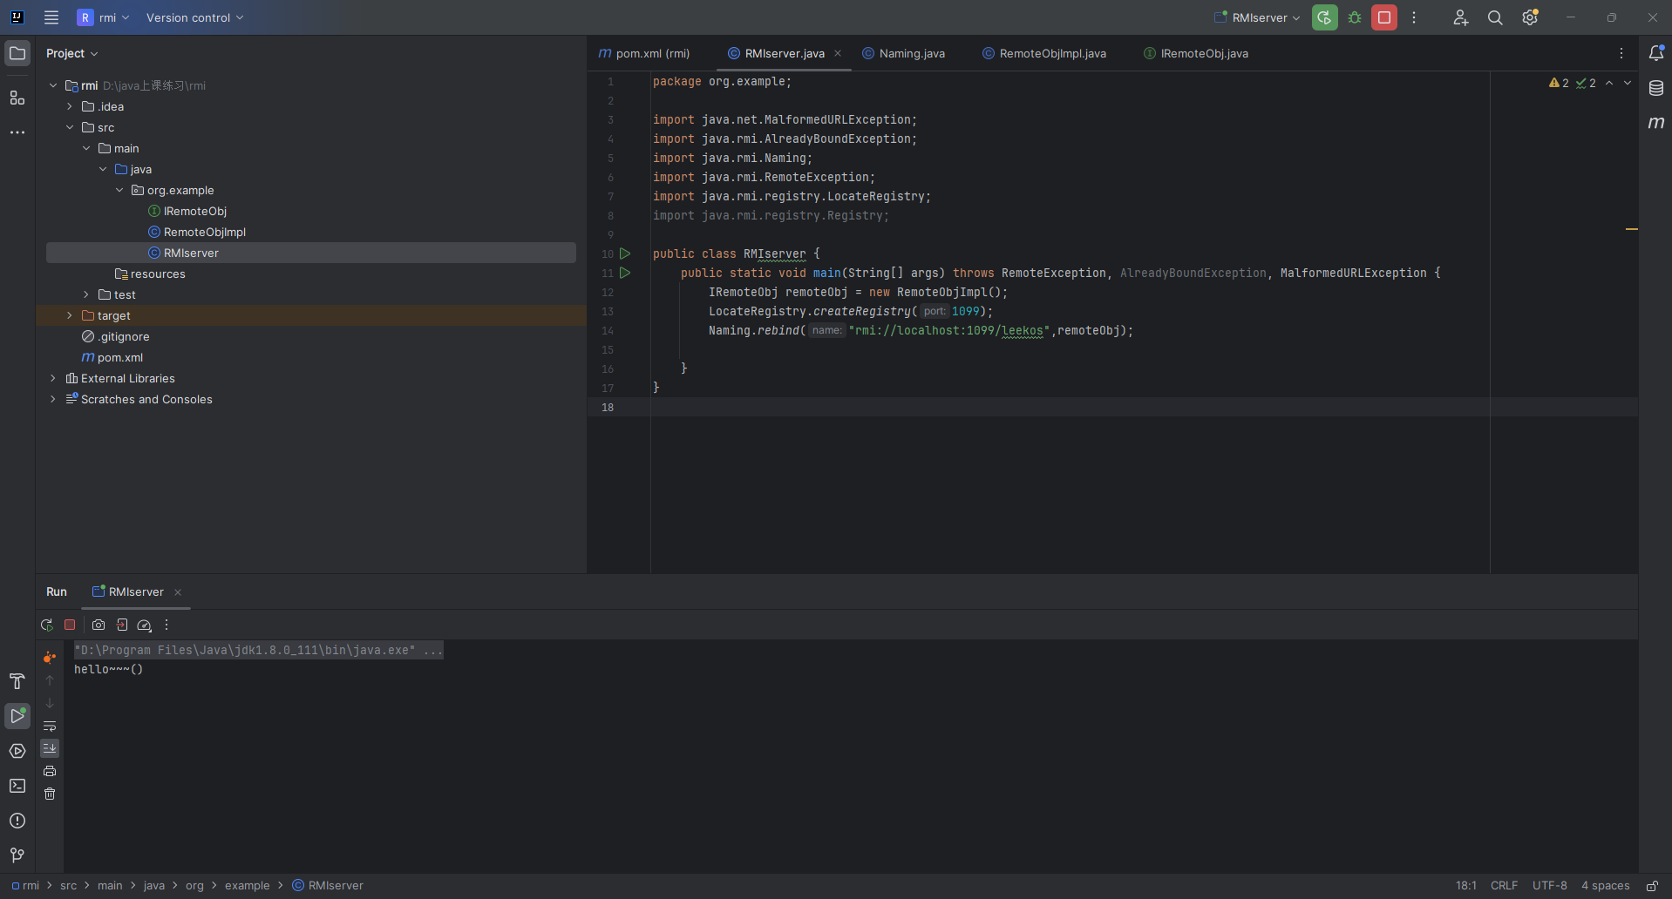Open the Build hammer tool window

(17, 681)
